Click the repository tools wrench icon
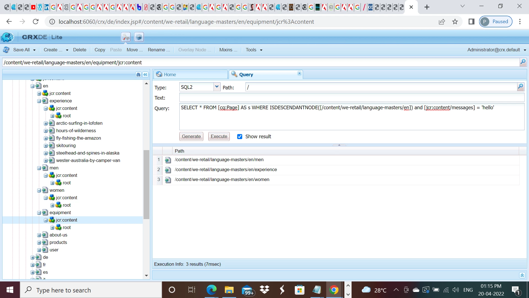The width and height of the screenshot is (529, 298). (126, 37)
